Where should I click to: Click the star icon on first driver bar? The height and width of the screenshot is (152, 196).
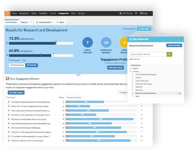pyautogui.click(x=67, y=102)
